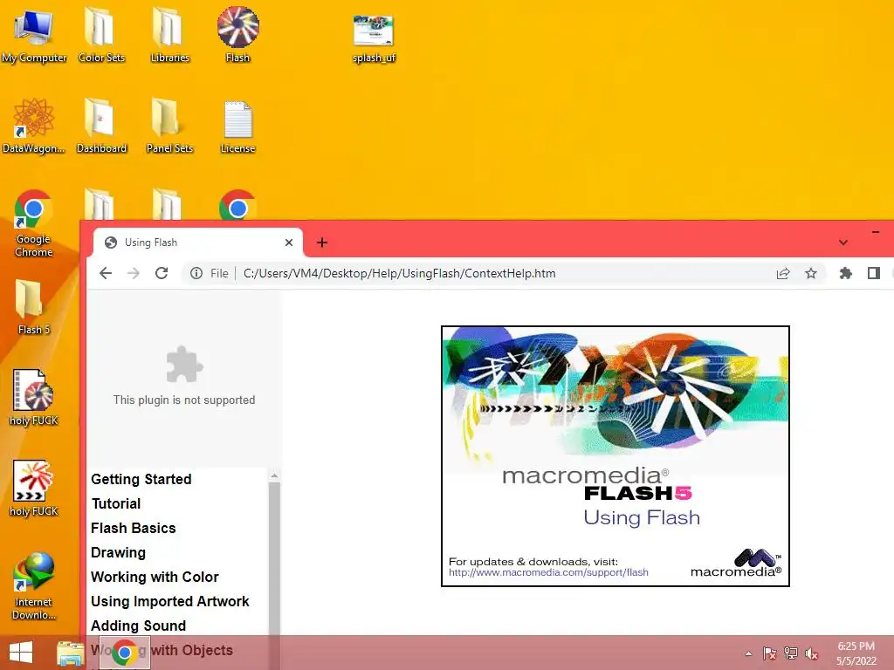Screen dimensions: 894x670
Task: Click the unlabeled Chrome icon on desktop
Action: (x=237, y=205)
